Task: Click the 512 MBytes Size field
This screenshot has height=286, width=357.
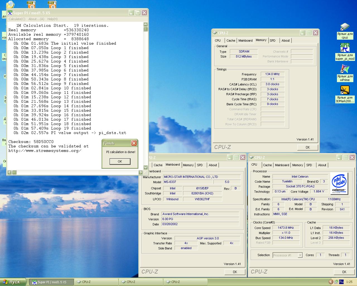Action: [x=244, y=56]
